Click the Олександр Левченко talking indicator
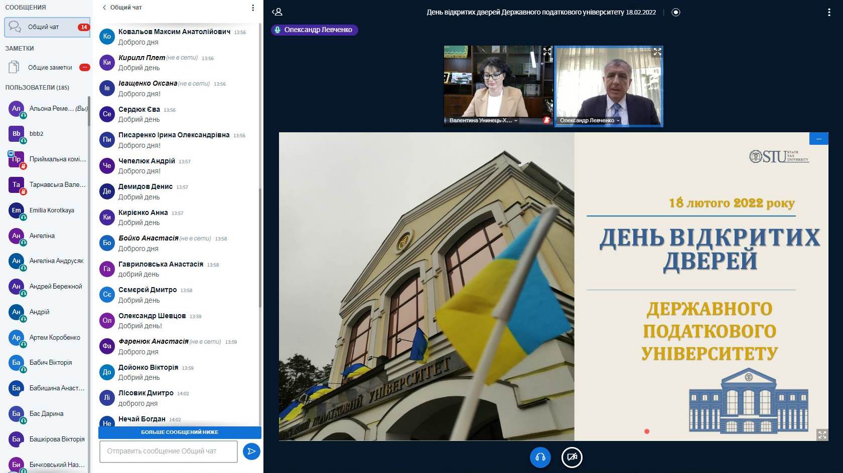 [x=315, y=30]
